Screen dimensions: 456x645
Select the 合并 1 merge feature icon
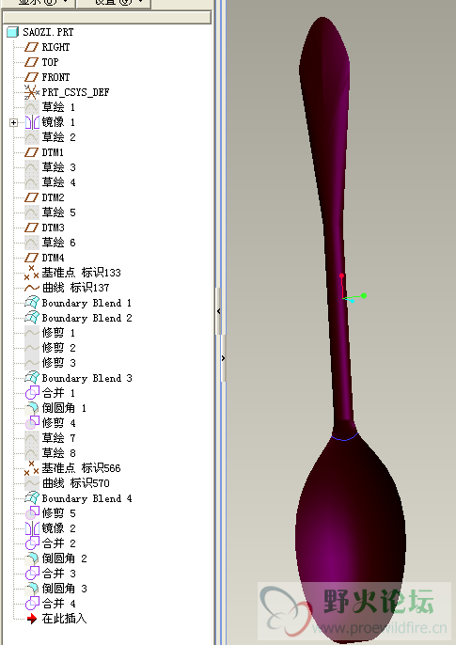click(x=32, y=393)
